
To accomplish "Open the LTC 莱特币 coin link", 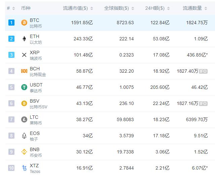I will 36,120.
